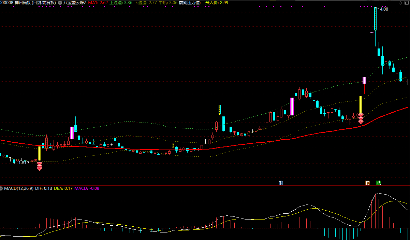
Task: Click the 买入价 2.99 label
Action: pyautogui.click(x=217, y=3)
